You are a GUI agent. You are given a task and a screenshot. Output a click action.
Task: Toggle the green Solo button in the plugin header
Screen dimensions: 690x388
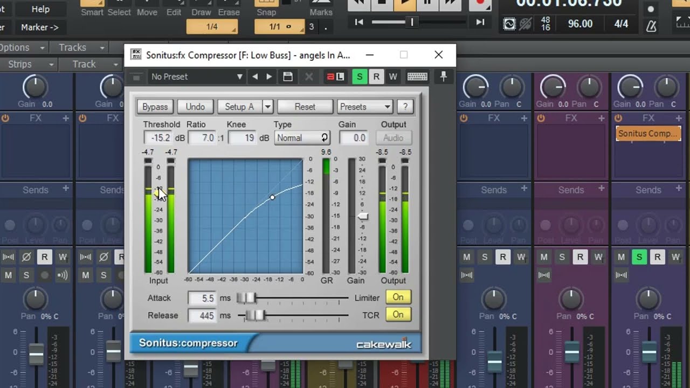pyautogui.click(x=360, y=77)
